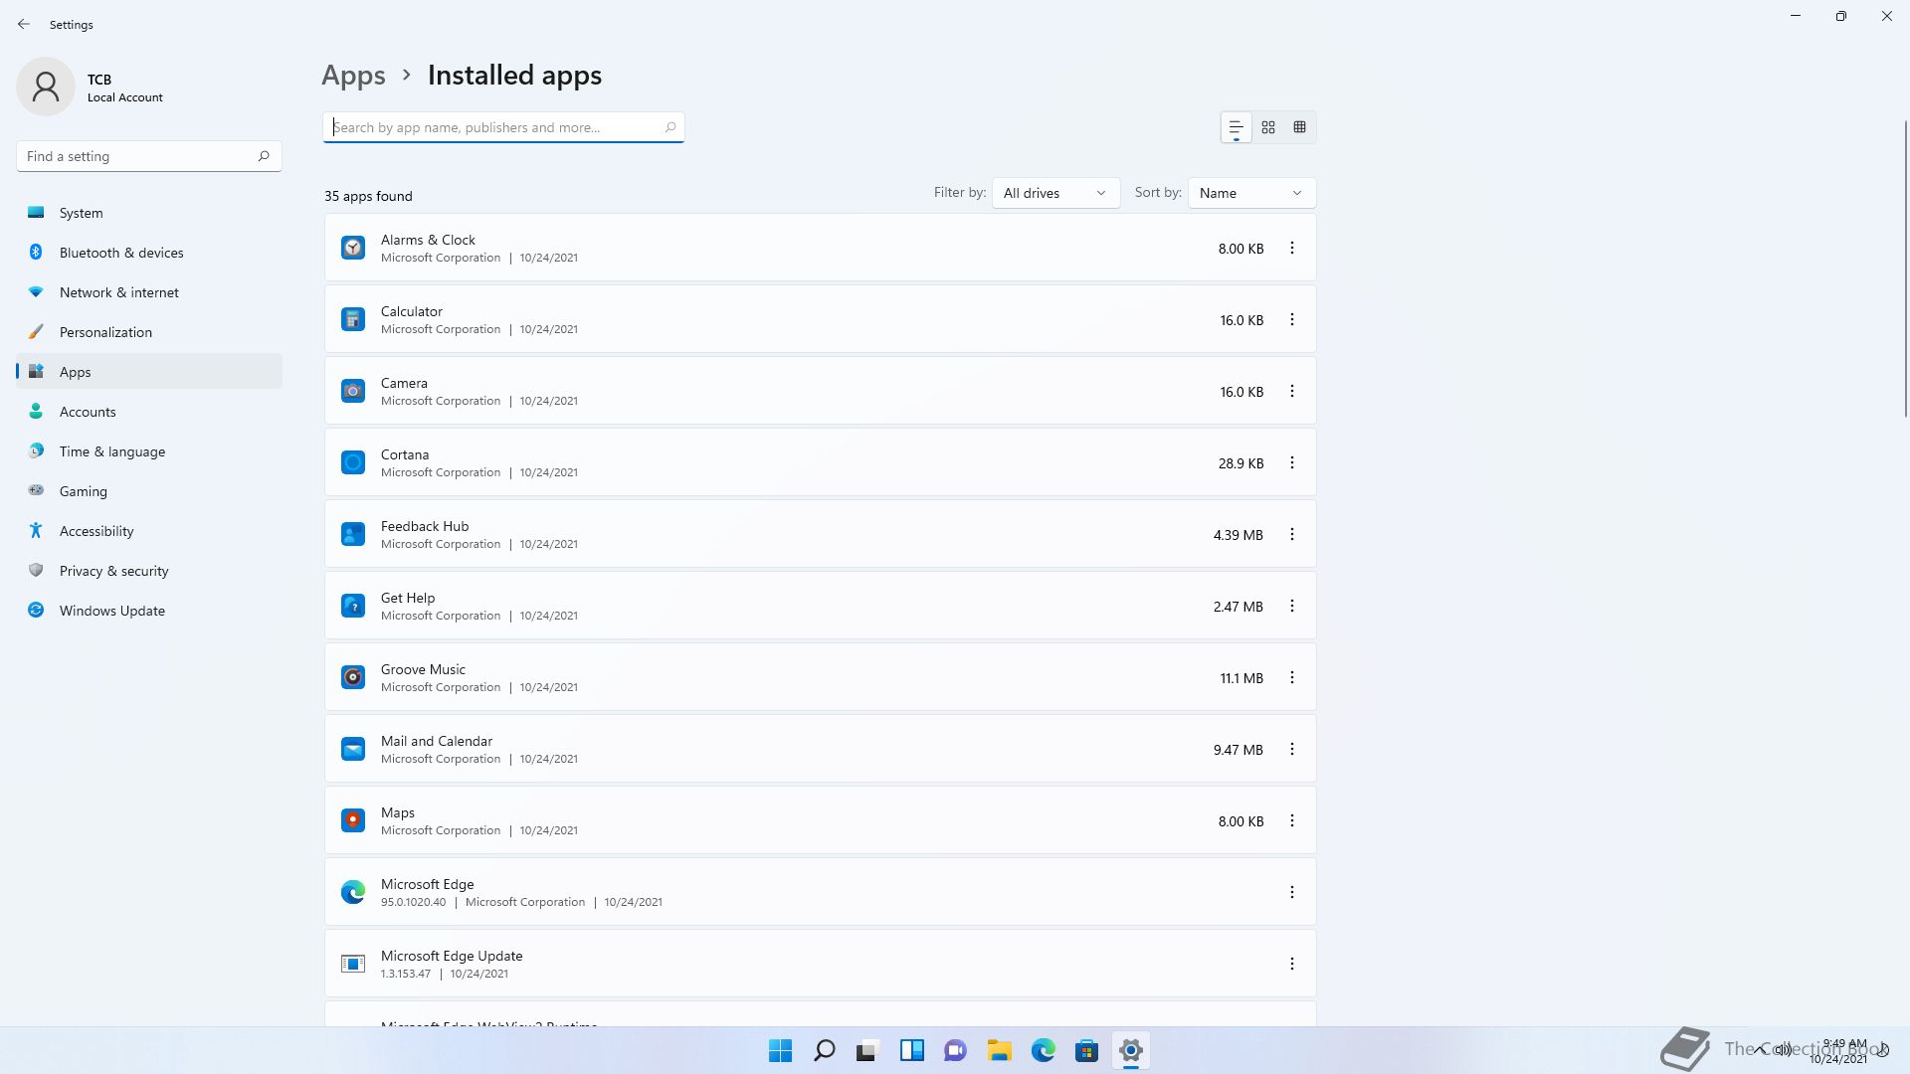Viewport: 1910px width, 1074px height.
Task: Open more options for Microsoft Edge
Action: [1292, 892]
